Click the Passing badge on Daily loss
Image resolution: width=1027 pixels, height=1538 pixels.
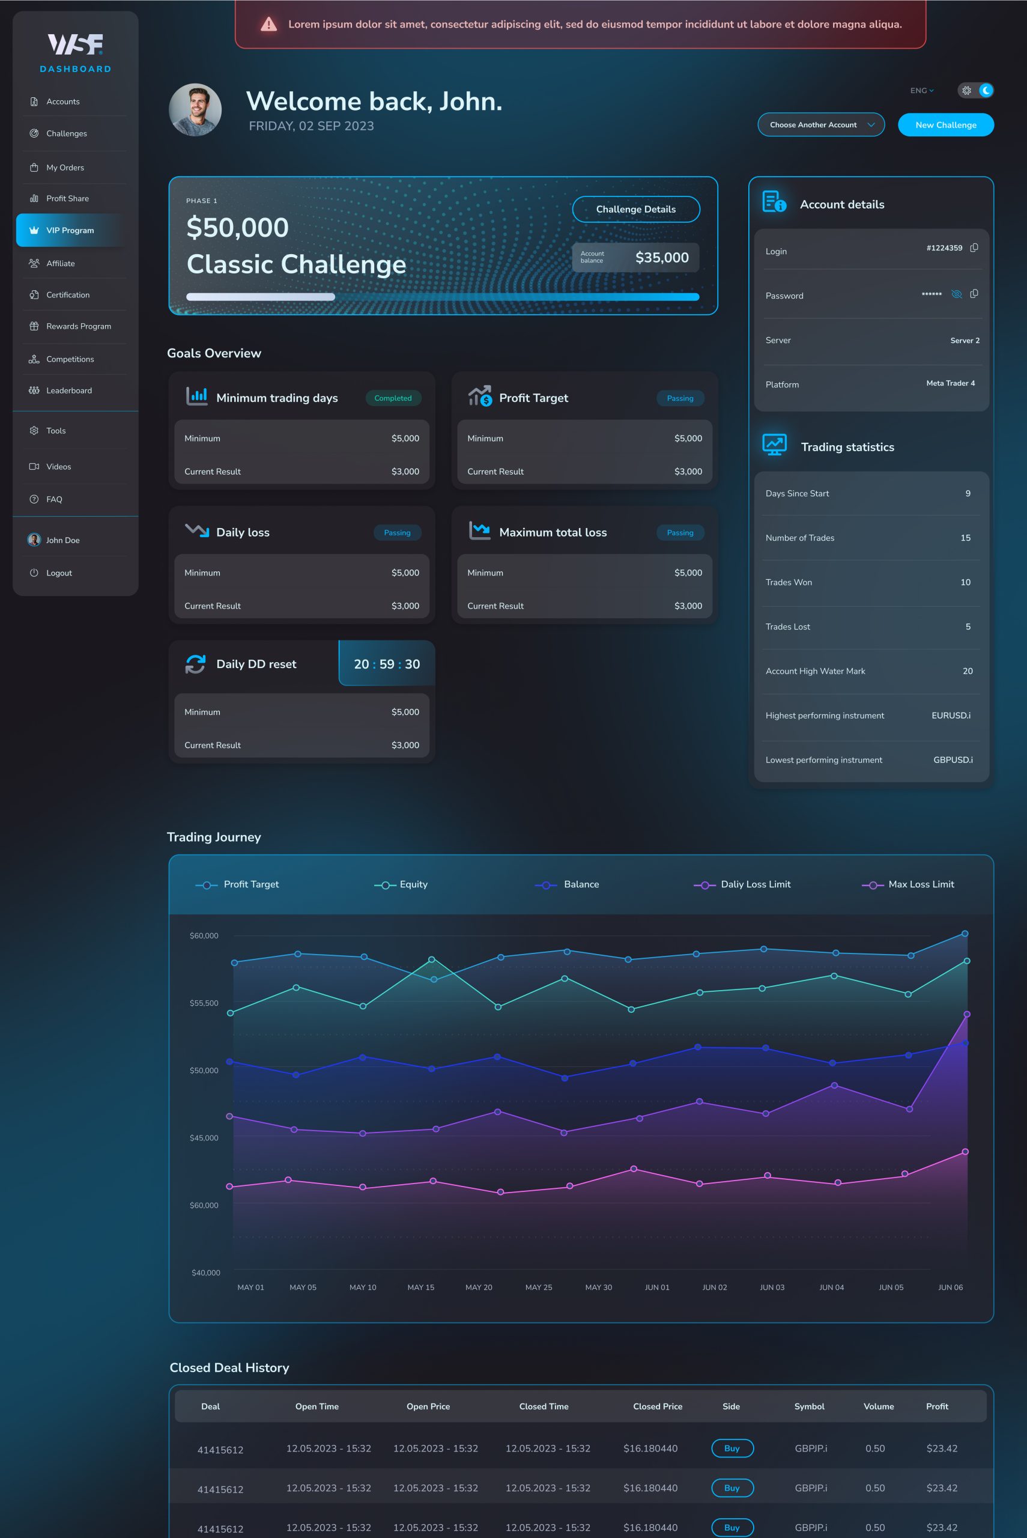click(398, 532)
